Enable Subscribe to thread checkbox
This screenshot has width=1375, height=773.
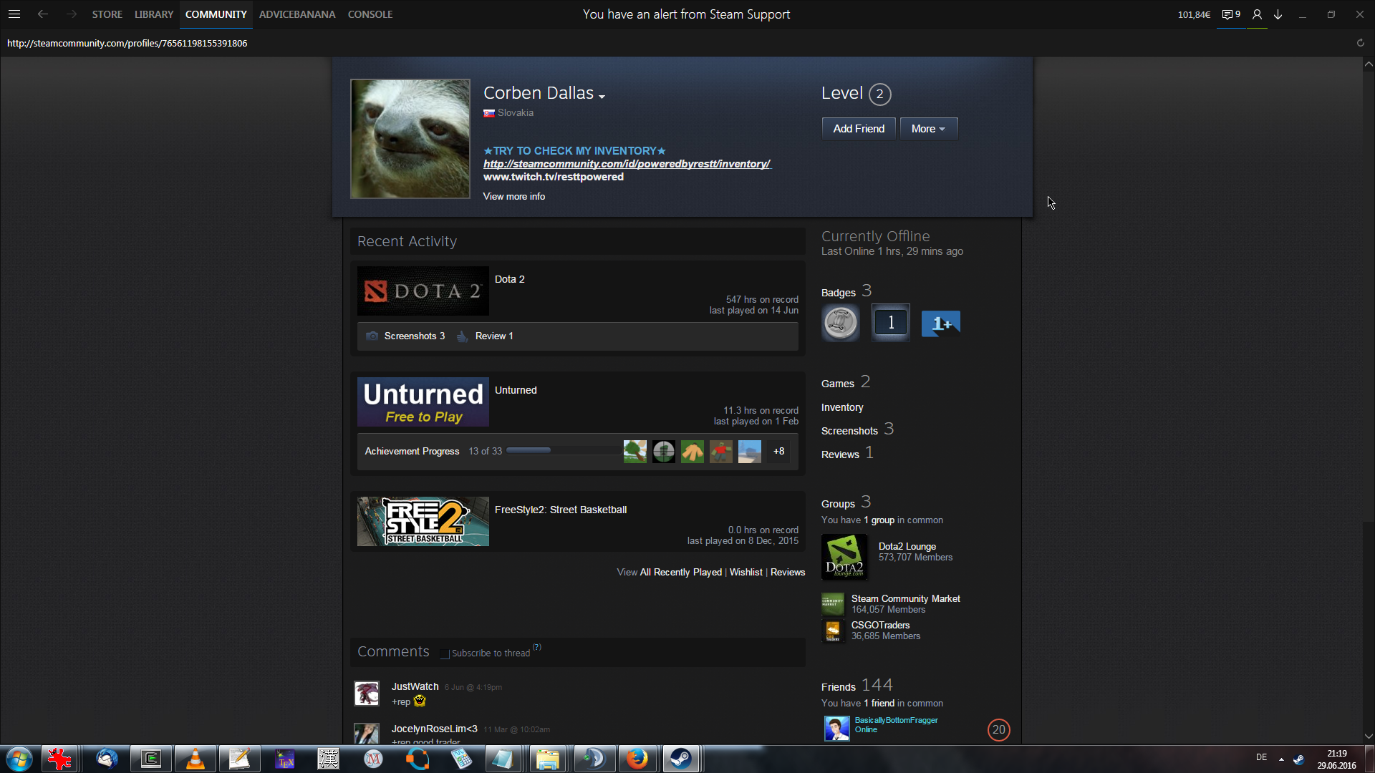click(x=445, y=653)
